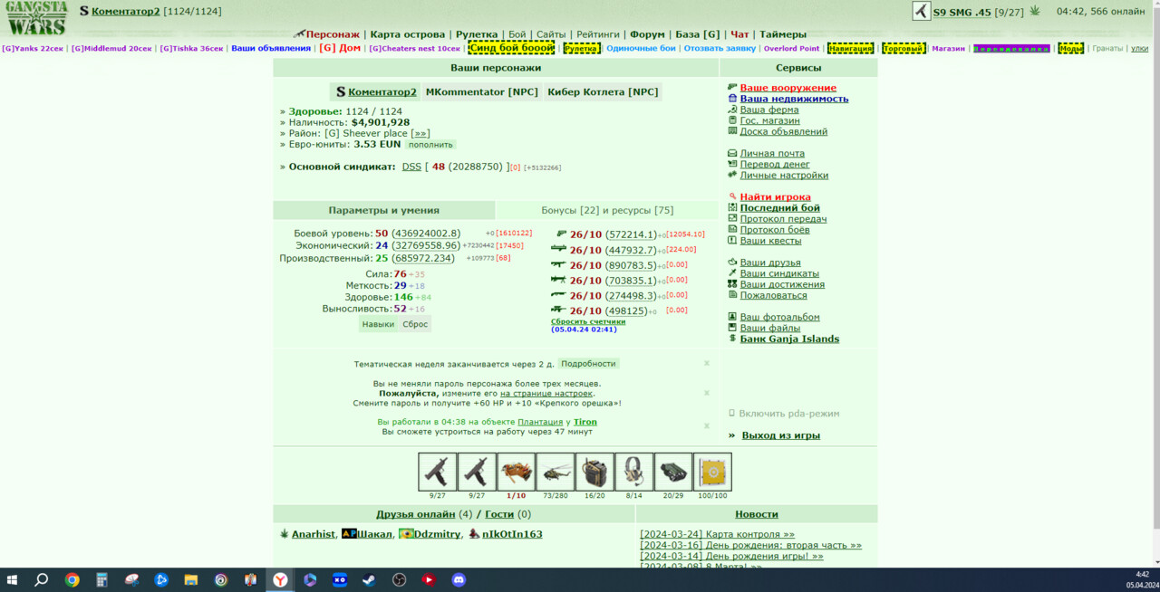The height and width of the screenshot is (592, 1160).
Task: Click the Сброс button
Action: click(415, 324)
